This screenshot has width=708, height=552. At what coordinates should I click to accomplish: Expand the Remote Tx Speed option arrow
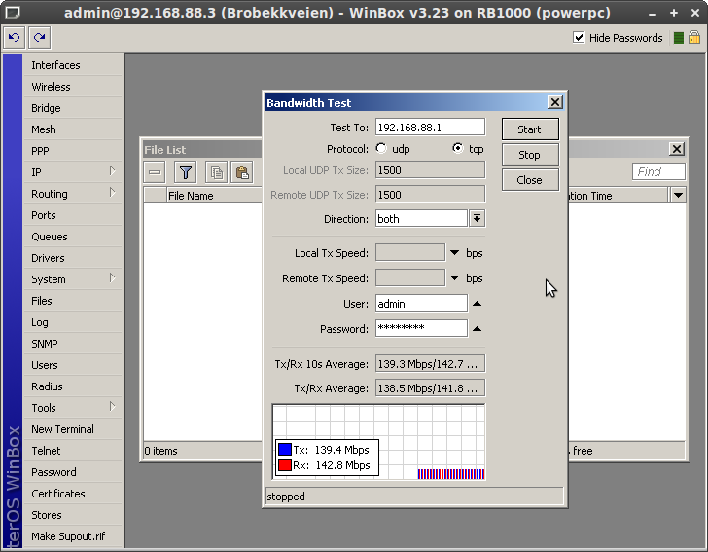pyautogui.click(x=455, y=278)
